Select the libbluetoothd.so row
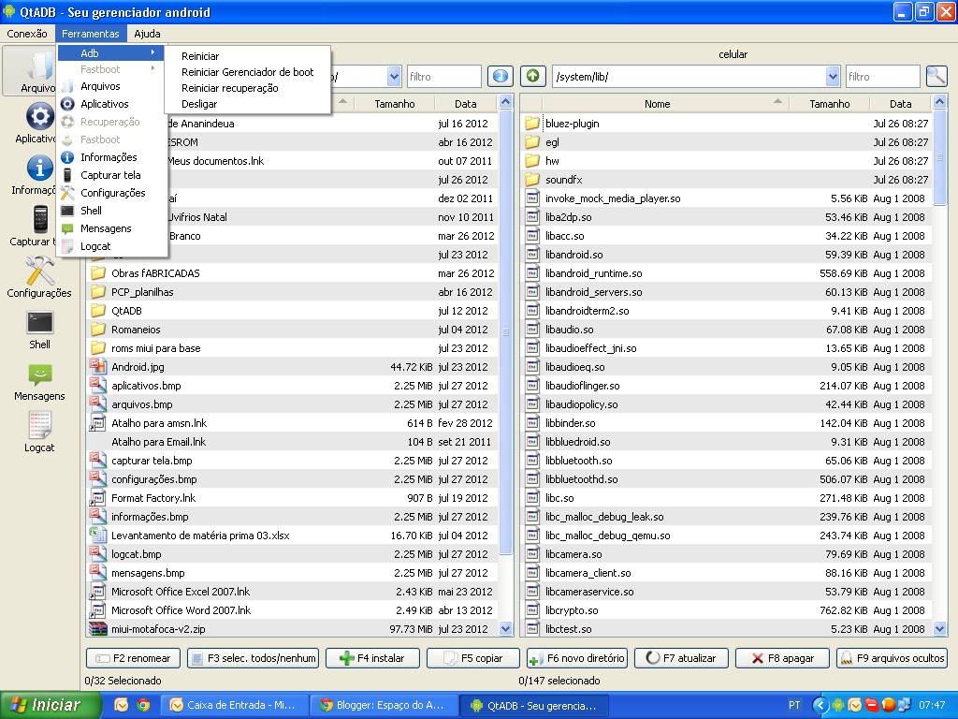 (x=726, y=479)
